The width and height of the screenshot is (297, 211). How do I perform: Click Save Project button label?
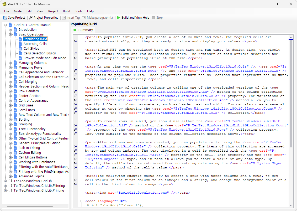pyautogui.click(x=17, y=18)
